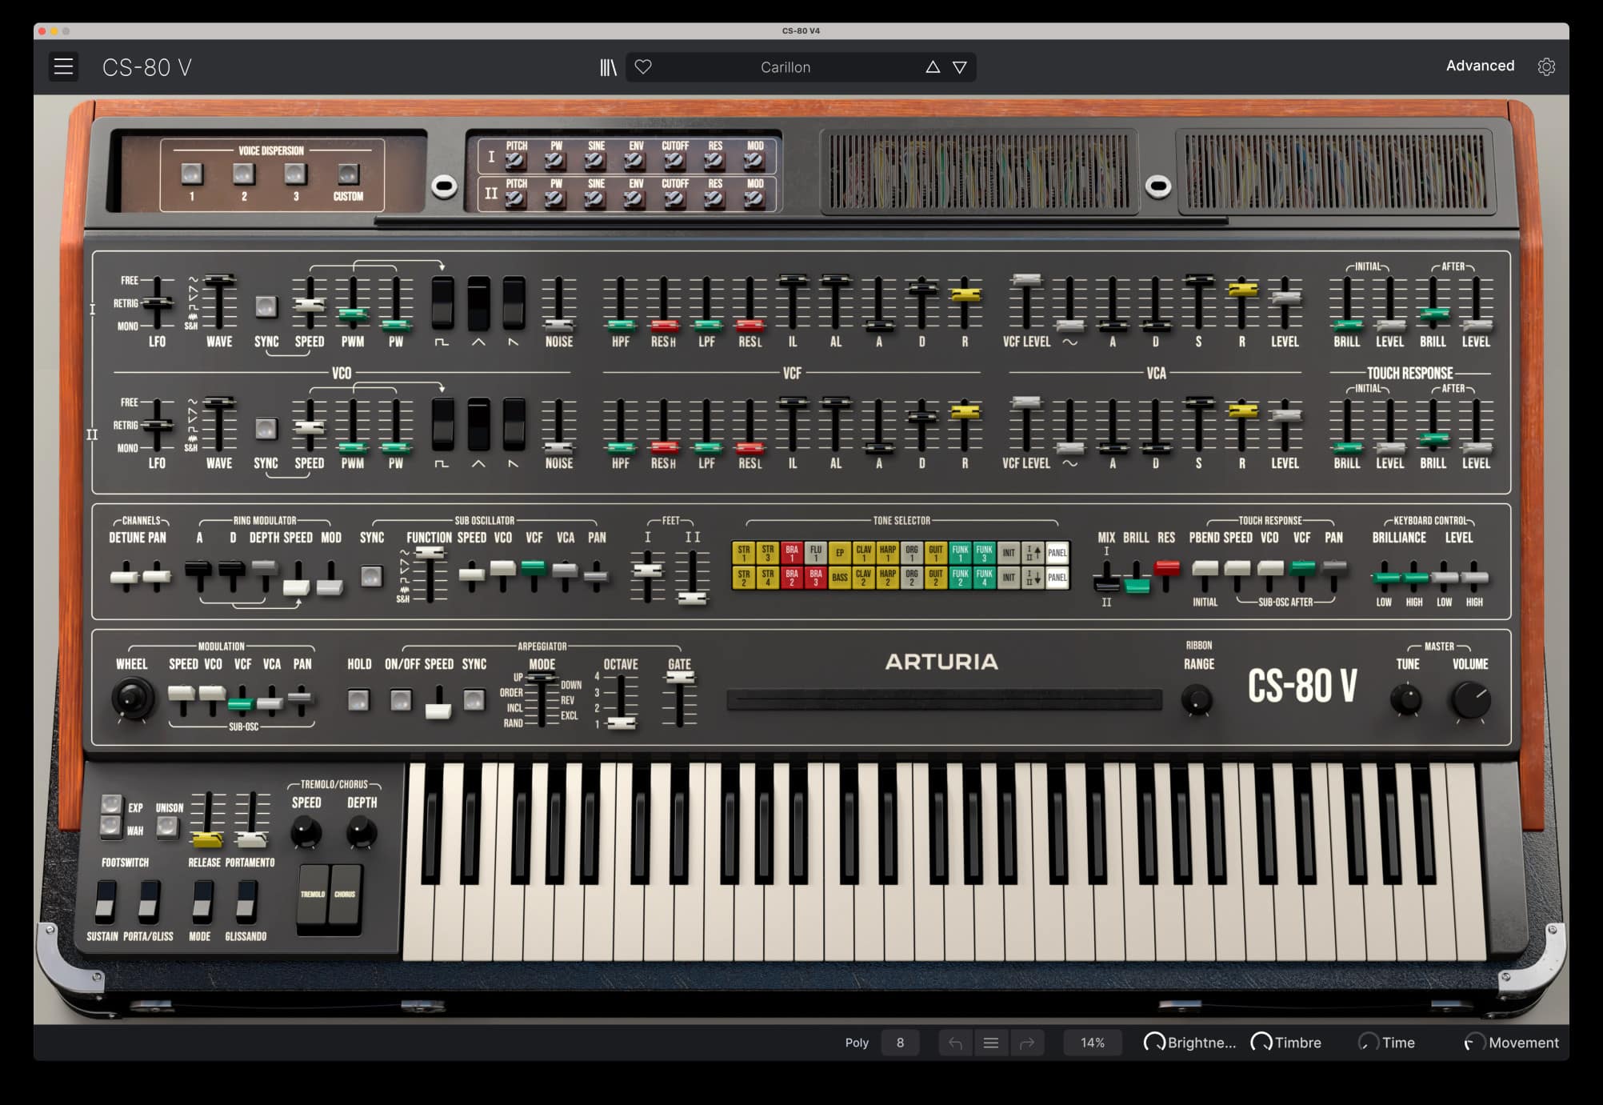Open the Poly voice count field showing 8

click(x=900, y=1043)
